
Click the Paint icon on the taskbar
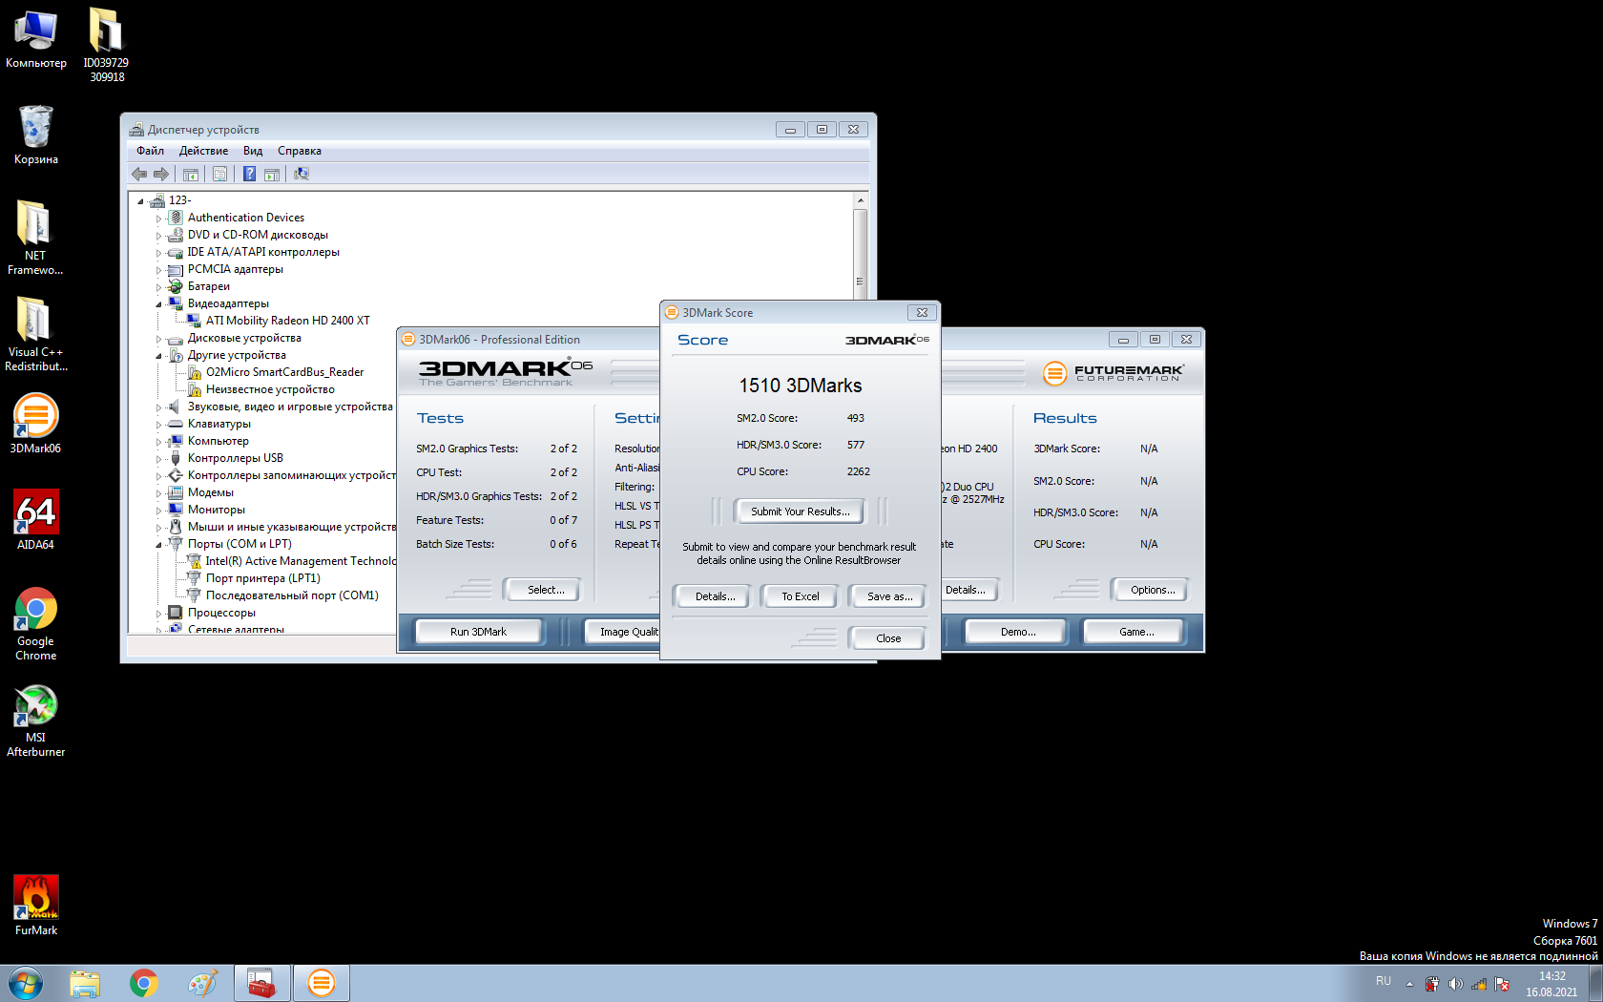coord(202,983)
